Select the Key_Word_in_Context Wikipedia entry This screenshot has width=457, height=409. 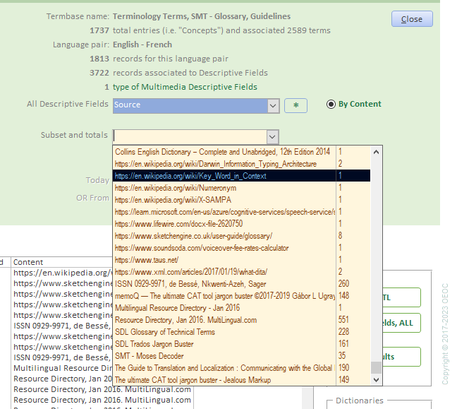[x=190, y=176]
